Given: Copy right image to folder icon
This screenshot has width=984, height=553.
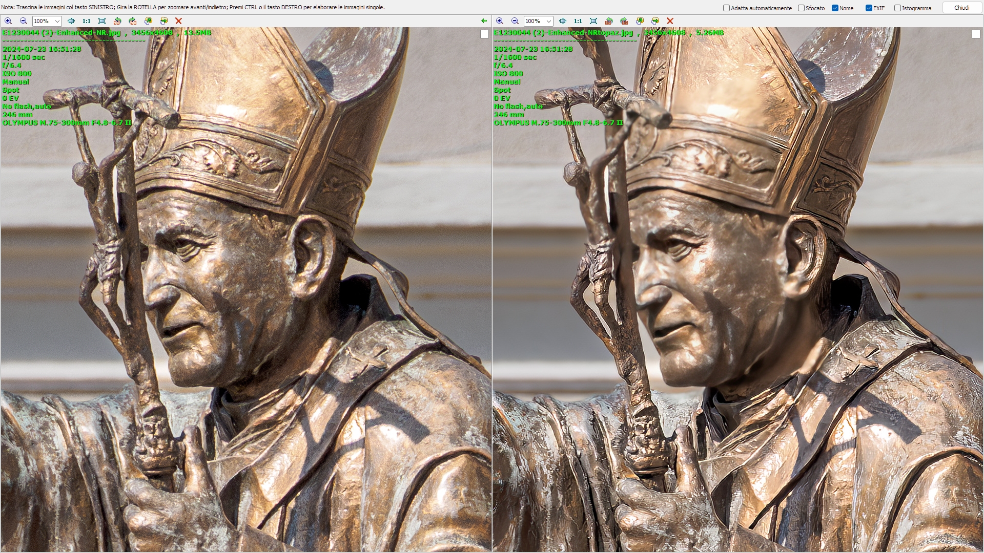Looking at the screenshot, I should pyautogui.click(x=640, y=21).
